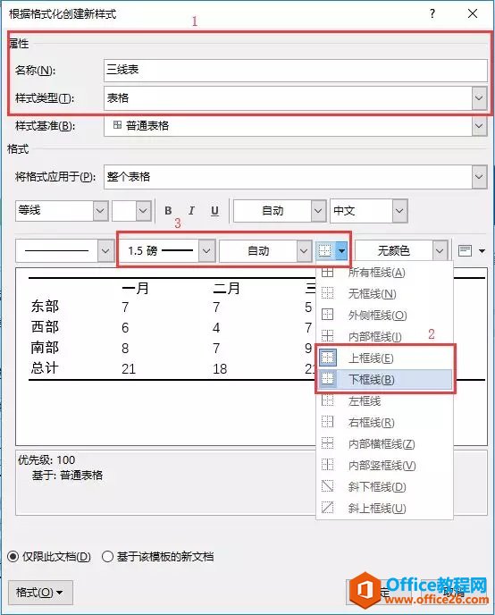Click the outside borders icon in menu
Viewport: 495px width, 615px height.
(x=327, y=315)
